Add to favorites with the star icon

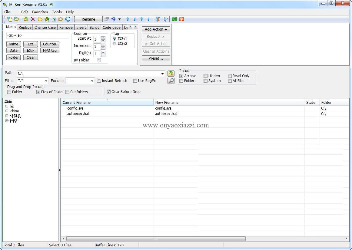click(47, 19)
